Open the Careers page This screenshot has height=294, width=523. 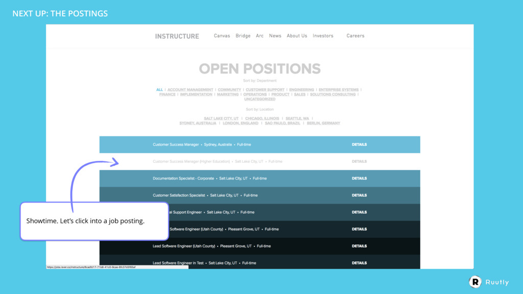355,36
